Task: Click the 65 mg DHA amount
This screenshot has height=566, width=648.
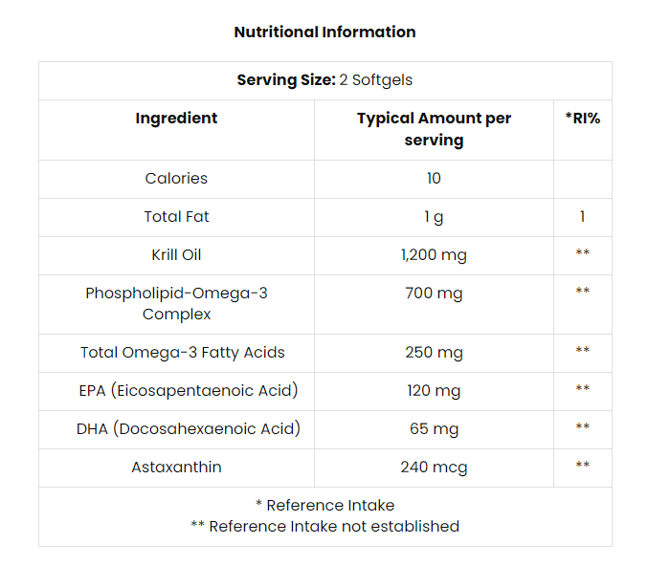Action: tap(434, 428)
